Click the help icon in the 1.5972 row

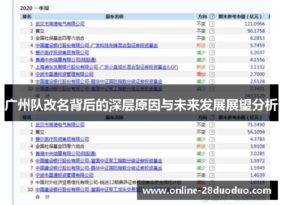(x=212, y=161)
